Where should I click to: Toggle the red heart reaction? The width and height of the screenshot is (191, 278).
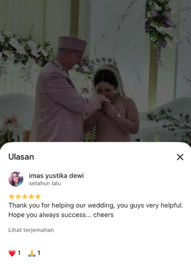click(12, 253)
